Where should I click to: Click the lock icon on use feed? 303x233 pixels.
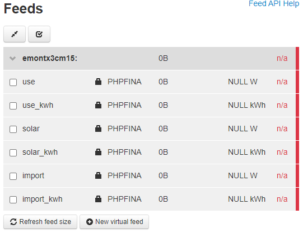coord(98,82)
